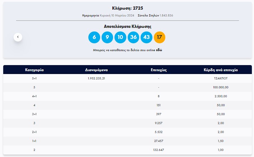The image size is (254, 157).
Task: Select the blue number 9 ball
Action: click(107, 37)
